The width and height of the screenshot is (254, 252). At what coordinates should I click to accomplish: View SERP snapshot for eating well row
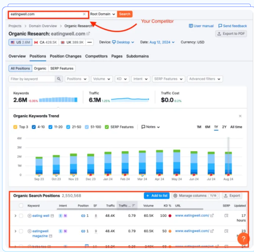[226, 216]
